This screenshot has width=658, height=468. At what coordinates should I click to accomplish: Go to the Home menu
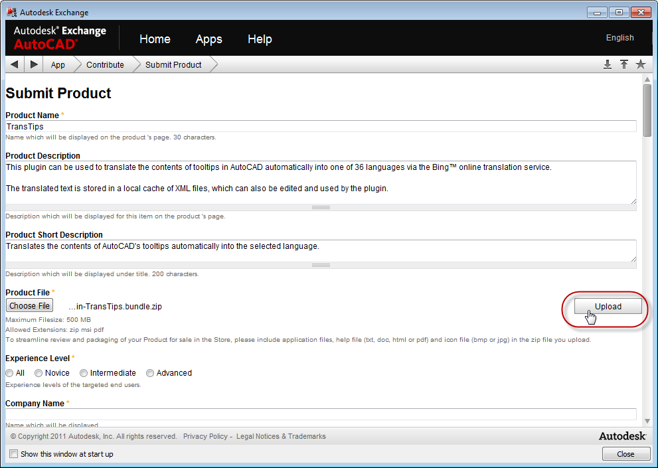point(155,39)
